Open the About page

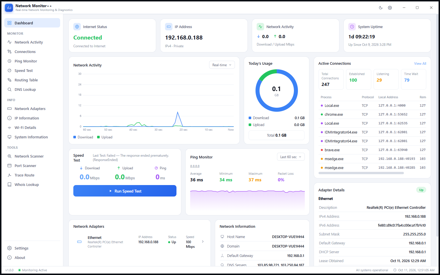(32, 258)
